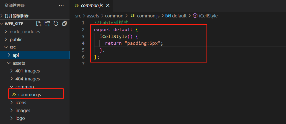Expand the api folder
This screenshot has height=124, width=286.
pyautogui.click(x=15, y=55)
